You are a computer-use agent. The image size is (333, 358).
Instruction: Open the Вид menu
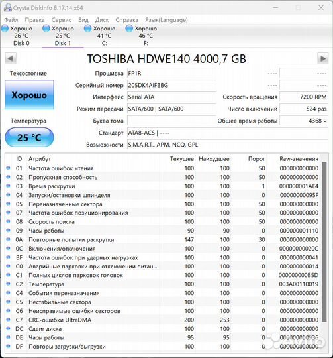click(x=83, y=20)
